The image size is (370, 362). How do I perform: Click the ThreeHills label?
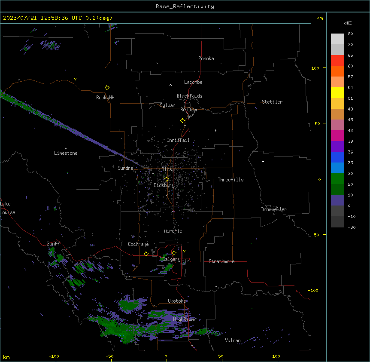point(230,180)
